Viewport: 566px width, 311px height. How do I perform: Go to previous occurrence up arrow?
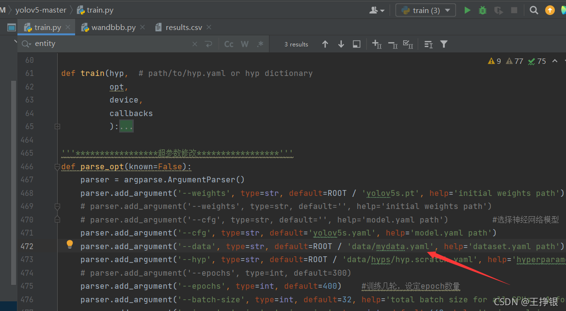tap(325, 44)
